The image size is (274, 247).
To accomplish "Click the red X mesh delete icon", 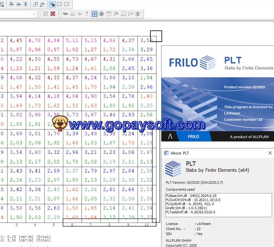I will coord(53,14).
